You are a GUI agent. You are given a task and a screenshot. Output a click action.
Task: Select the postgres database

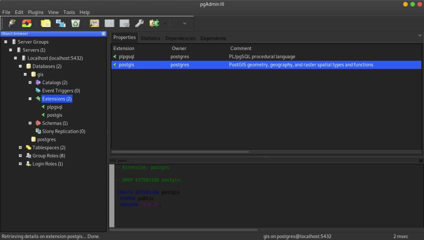click(x=46, y=139)
